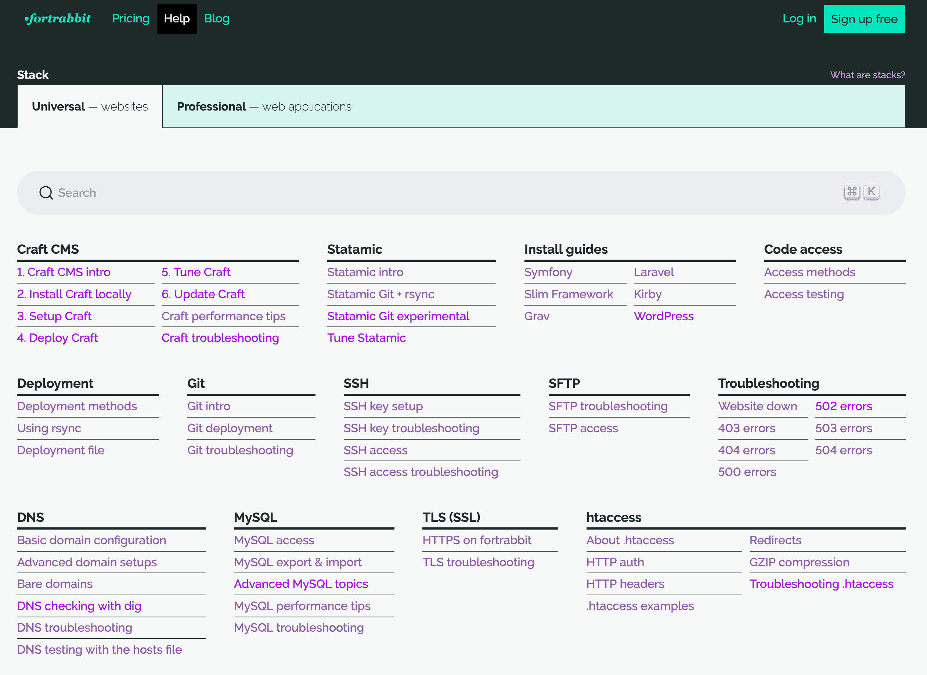This screenshot has height=675, width=927.
Task: Open the Pricing menu item
Action: coord(130,19)
